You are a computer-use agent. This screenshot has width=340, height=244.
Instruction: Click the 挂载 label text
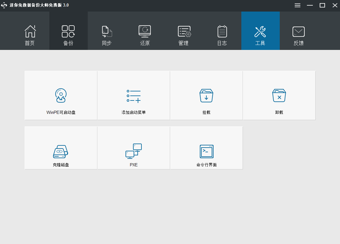(x=206, y=112)
